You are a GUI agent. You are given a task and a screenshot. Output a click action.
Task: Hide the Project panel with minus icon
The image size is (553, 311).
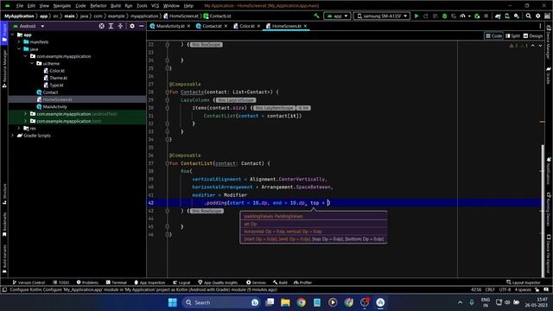[142, 26]
